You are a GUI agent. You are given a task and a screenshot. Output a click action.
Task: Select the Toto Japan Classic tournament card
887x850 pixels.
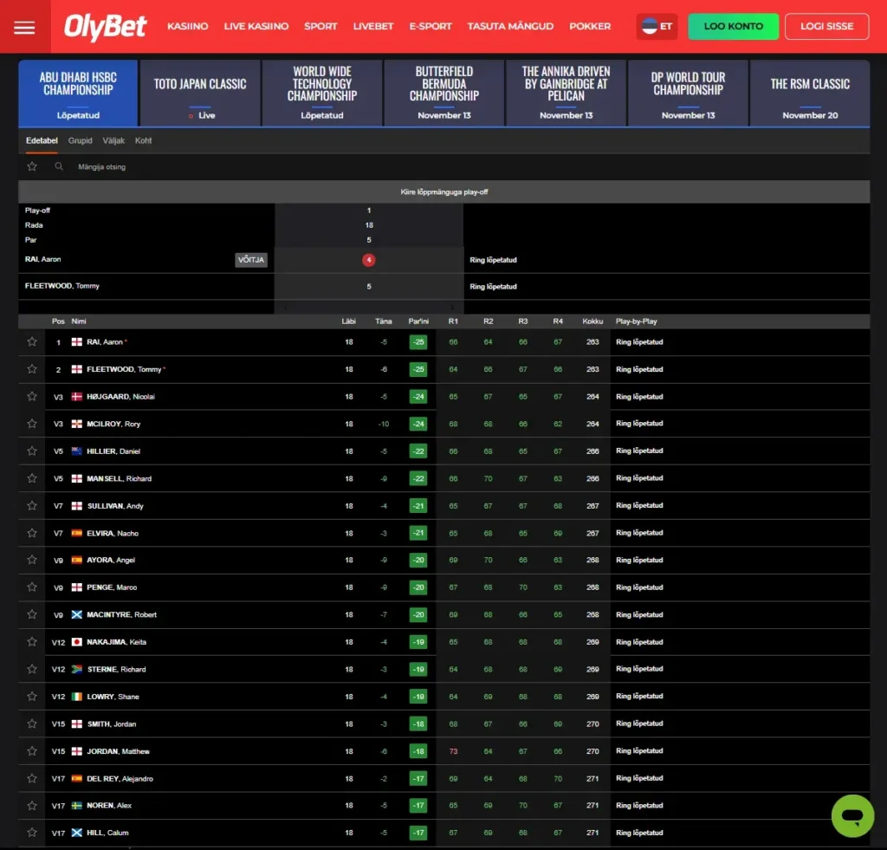pyautogui.click(x=200, y=94)
